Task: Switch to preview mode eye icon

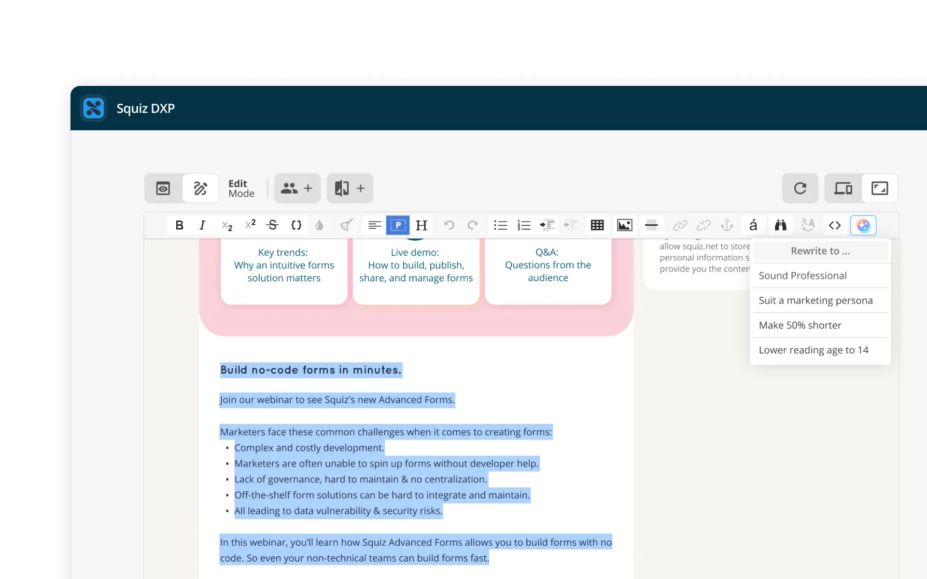Action: tap(163, 188)
